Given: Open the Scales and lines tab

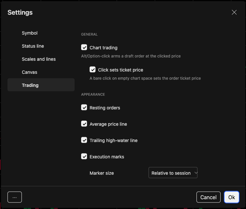Looking at the screenshot, I should pyautogui.click(x=41, y=59).
